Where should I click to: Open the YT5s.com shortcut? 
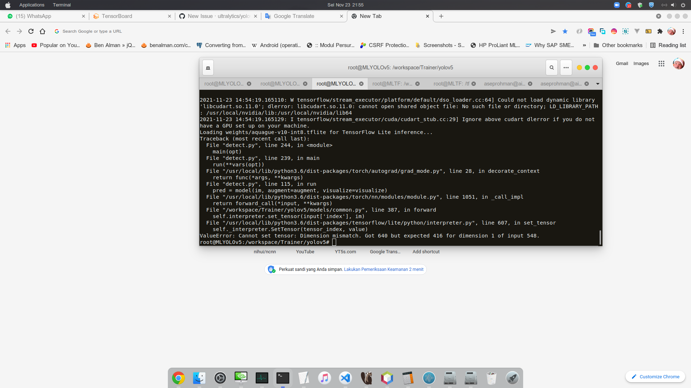click(345, 251)
